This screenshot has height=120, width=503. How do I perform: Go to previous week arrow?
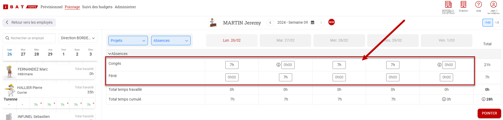coord(270,23)
